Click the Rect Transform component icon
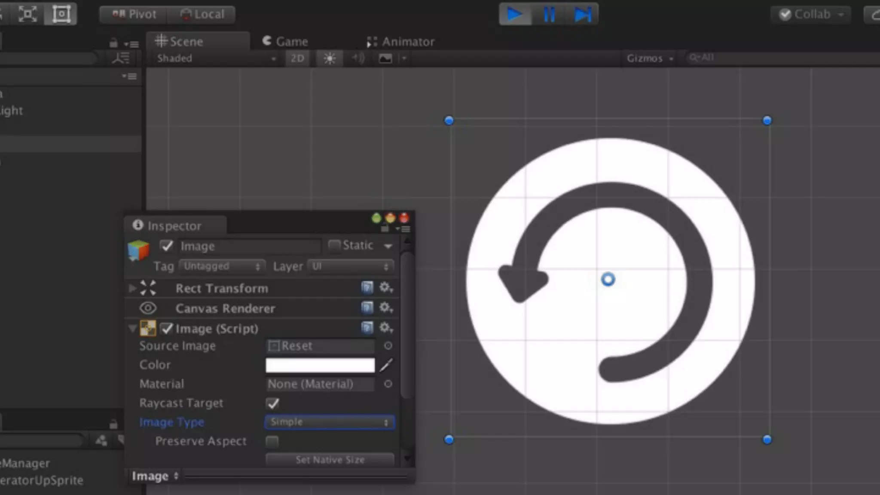 coord(148,288)
